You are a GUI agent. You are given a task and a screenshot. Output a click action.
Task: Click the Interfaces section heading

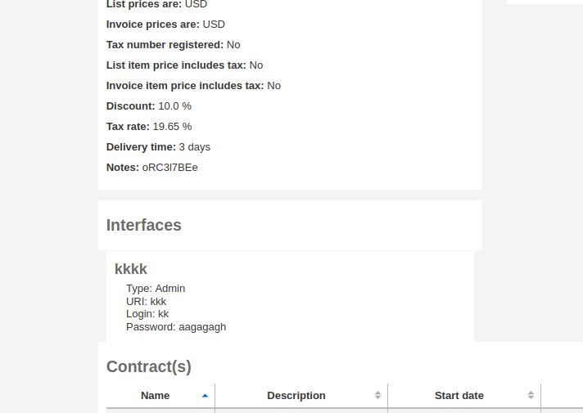[144, 225]
